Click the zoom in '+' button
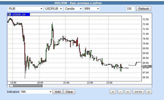 (x=128, y=92)
